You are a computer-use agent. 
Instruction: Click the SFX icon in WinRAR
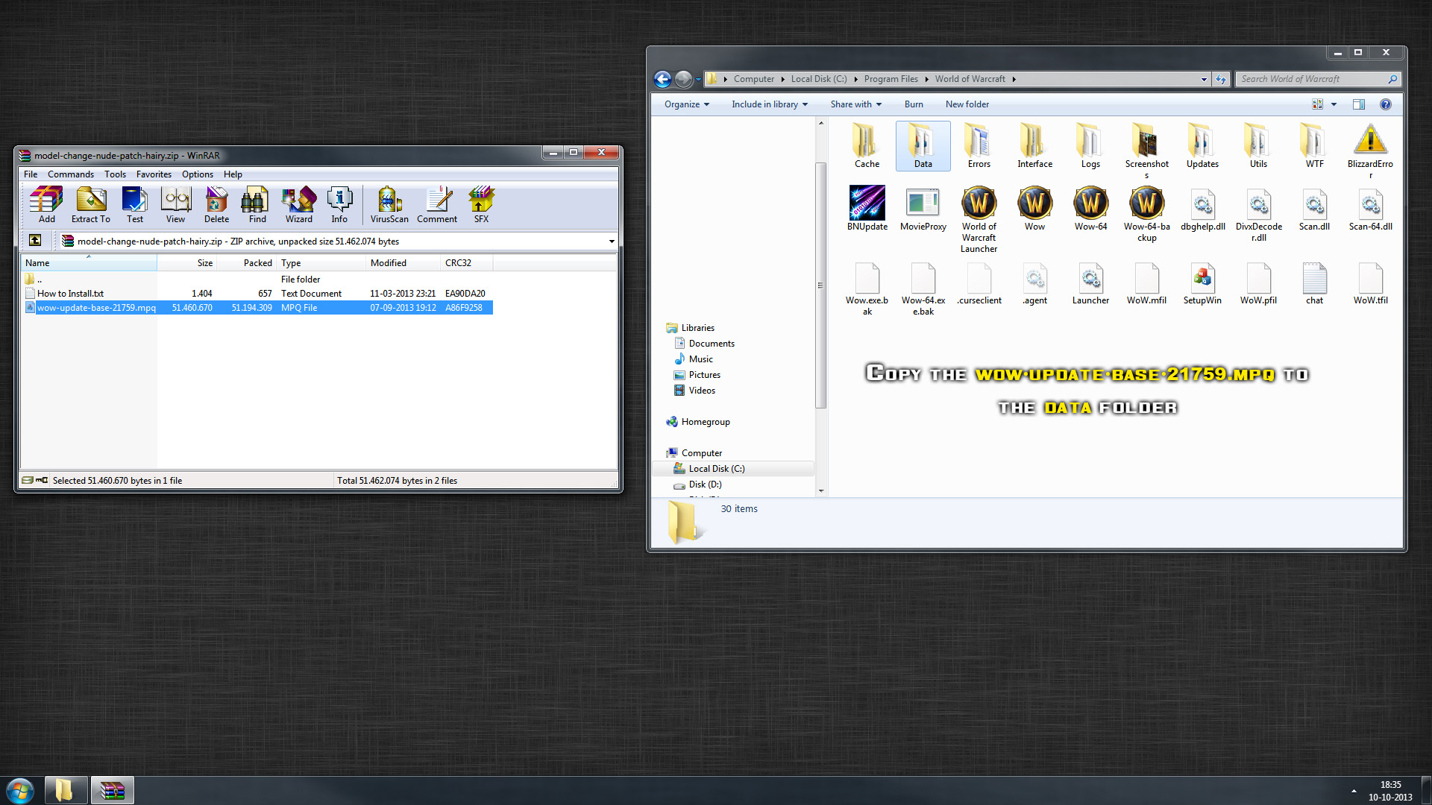point(481,205)
